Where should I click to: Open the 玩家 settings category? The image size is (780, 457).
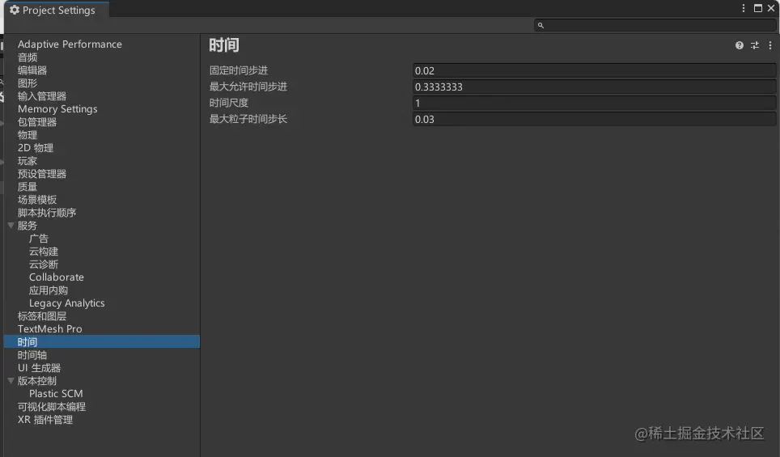pos(28,161)
